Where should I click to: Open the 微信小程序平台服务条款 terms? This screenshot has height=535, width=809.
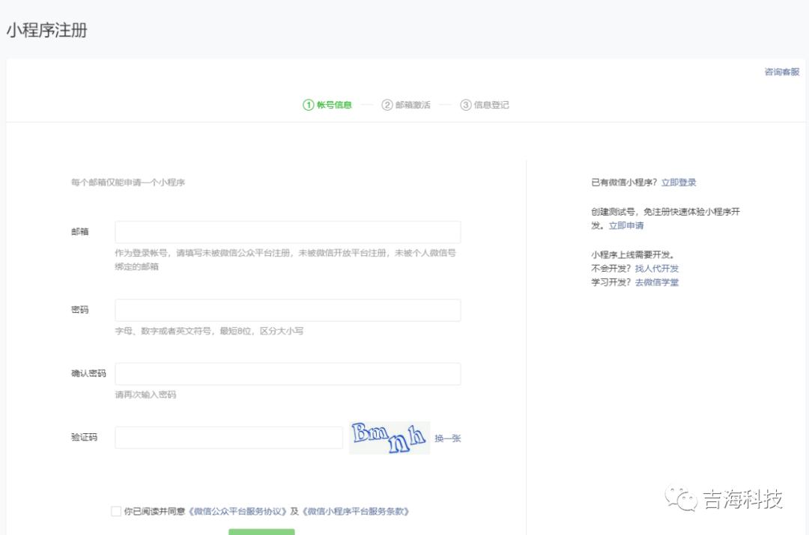355,510
